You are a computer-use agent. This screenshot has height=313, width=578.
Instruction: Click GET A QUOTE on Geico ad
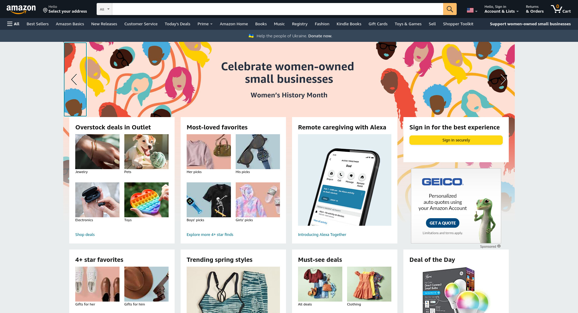pyautogui.click(x=443, y=223)
